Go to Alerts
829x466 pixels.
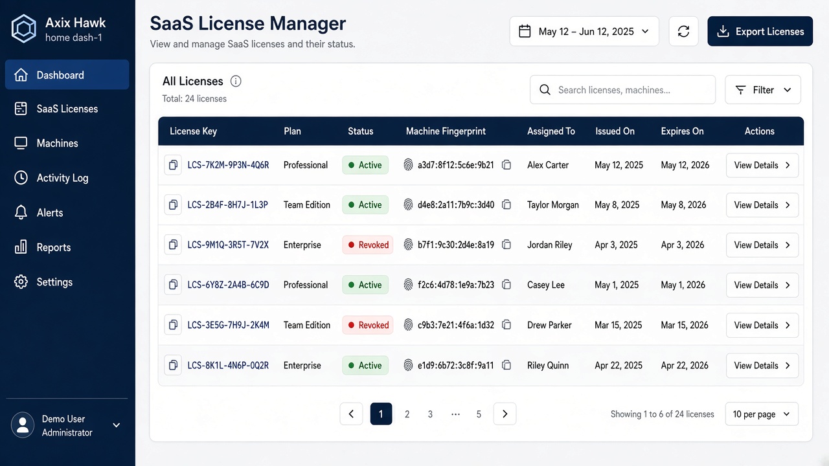pos(67,212)
